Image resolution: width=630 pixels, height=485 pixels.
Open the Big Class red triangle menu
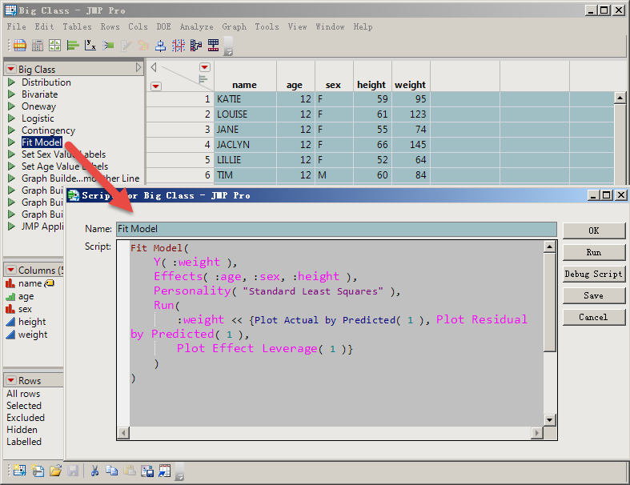pyautogui.click(x=10, y=70)
